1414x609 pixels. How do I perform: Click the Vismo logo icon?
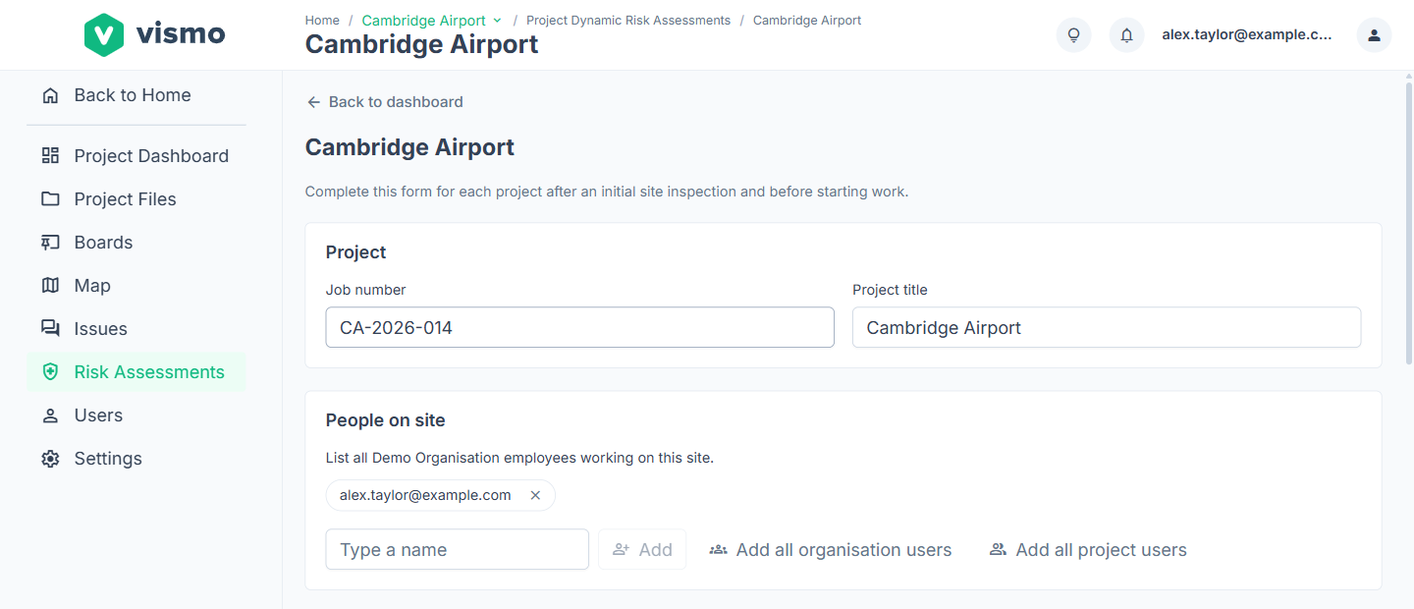(103, 34)
